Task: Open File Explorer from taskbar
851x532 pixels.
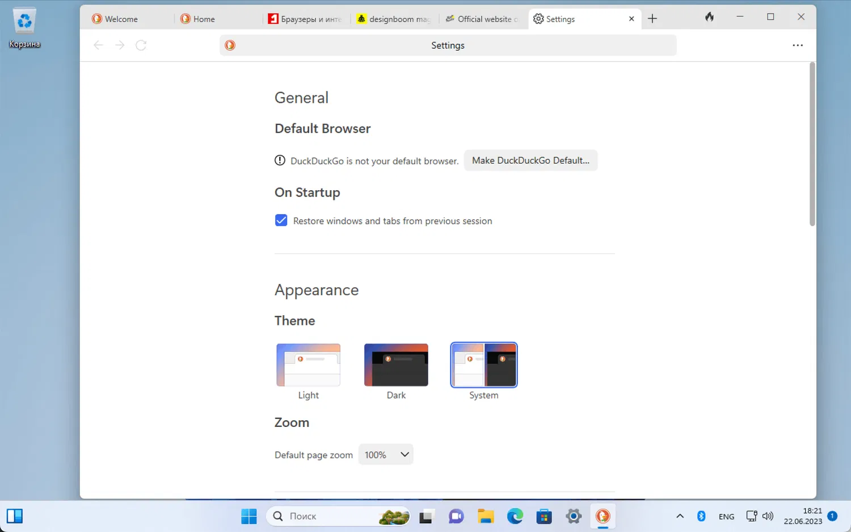Action: 486,516
